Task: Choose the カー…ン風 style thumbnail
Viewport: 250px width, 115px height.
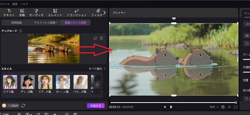Action: (63, 82)
